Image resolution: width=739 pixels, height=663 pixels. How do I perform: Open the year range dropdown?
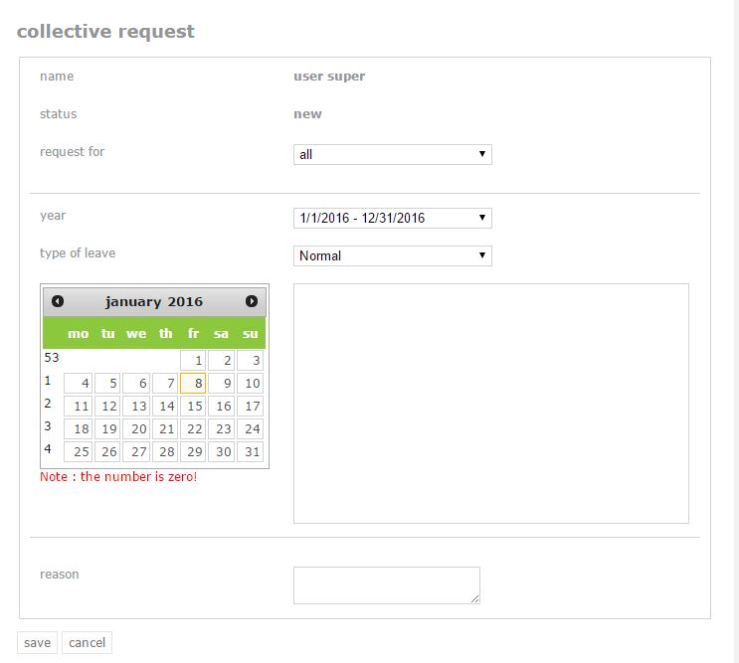click(393, 218)
